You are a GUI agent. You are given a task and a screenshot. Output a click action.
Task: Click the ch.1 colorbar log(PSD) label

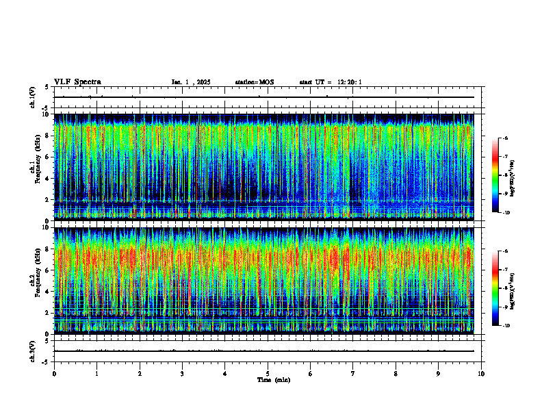513,179
